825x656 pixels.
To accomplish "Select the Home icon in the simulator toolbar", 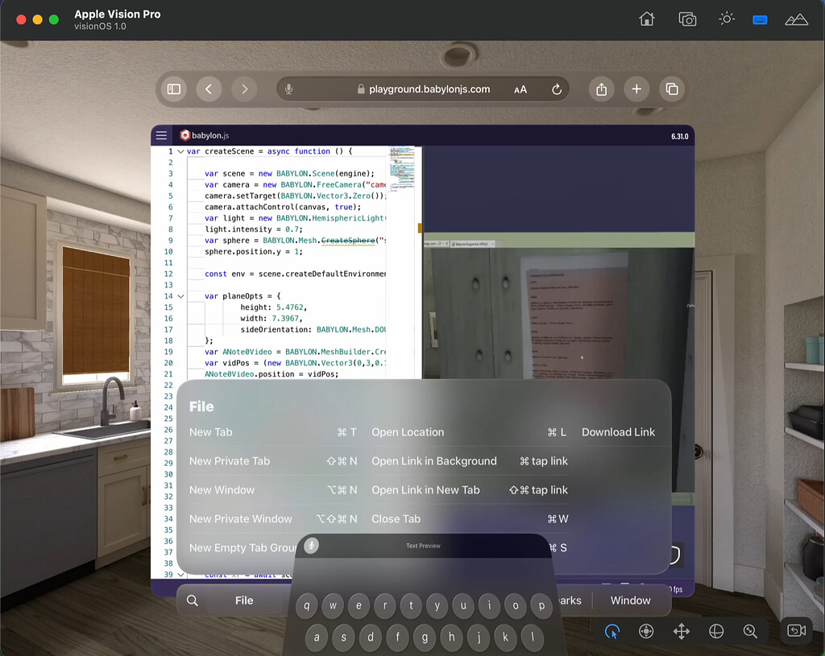I will click(x=646, y=19).
